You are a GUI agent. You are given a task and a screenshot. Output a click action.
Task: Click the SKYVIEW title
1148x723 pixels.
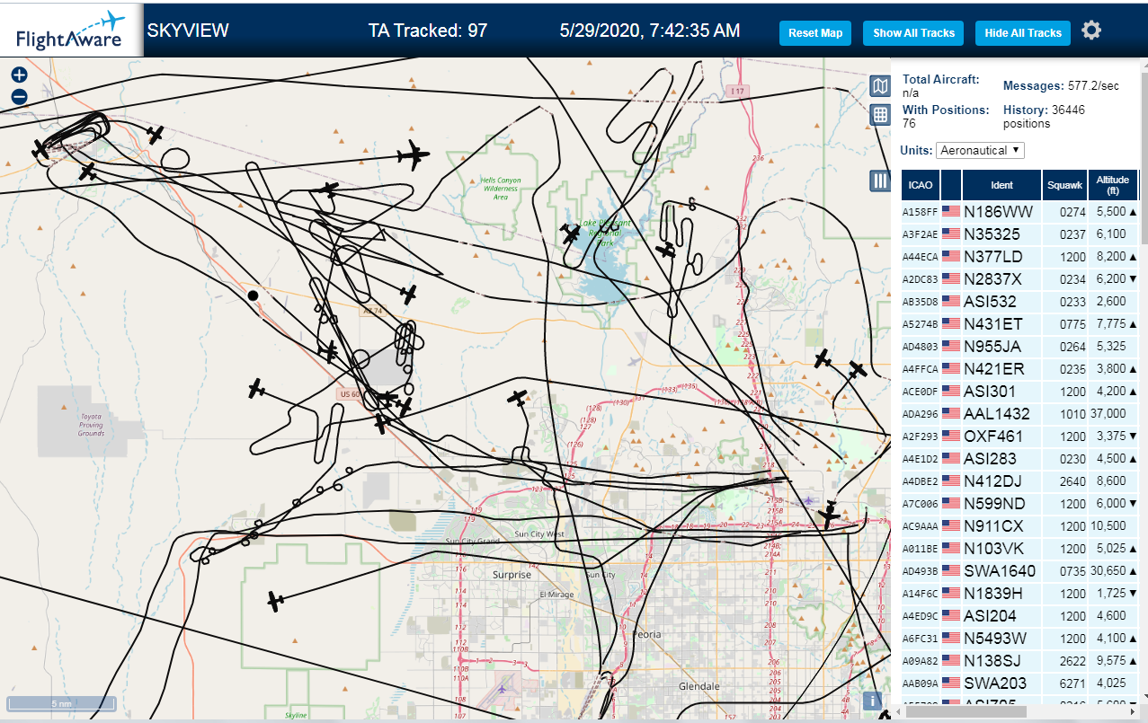188,31
